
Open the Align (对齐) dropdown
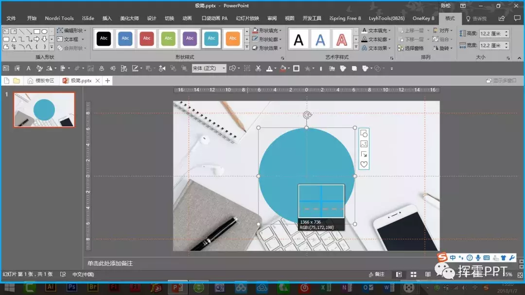[x=443, y=31]
